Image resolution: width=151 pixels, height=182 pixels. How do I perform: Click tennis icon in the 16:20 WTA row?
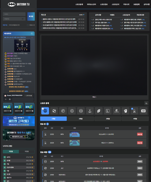[45, 143]
